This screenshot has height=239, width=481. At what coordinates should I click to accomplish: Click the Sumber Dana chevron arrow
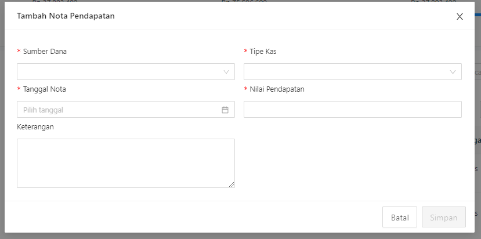coord(226,72)
